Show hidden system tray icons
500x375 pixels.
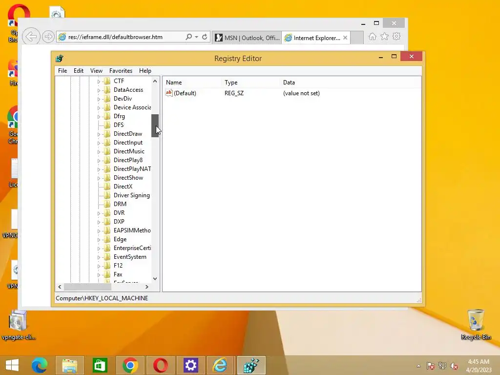[x=418, y=366]
